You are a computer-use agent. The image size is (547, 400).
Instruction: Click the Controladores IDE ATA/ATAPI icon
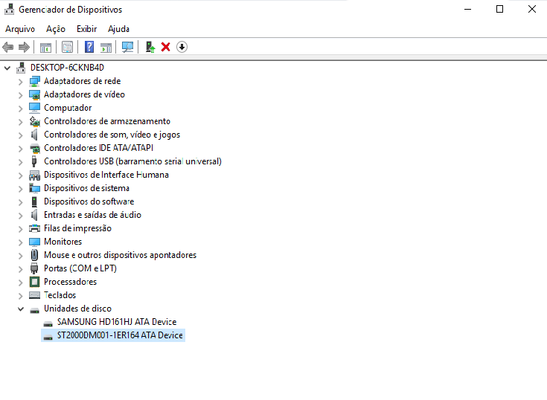pos(34,148)
